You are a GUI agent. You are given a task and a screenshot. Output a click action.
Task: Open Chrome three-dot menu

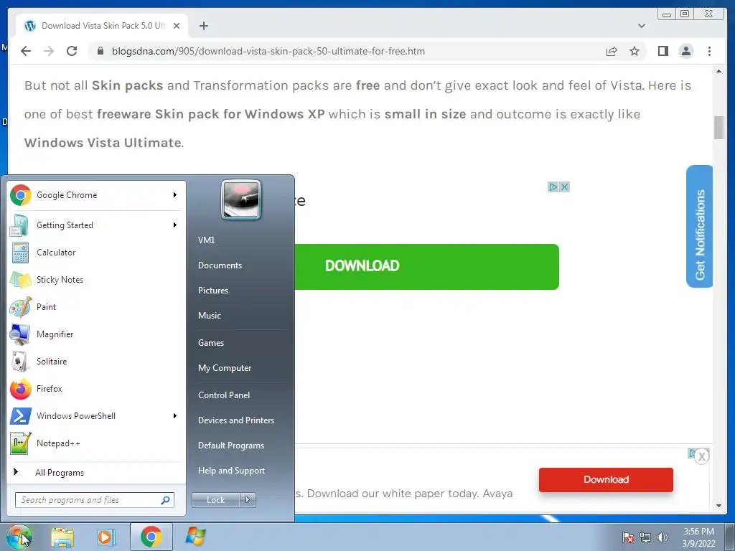coord(709,51)
